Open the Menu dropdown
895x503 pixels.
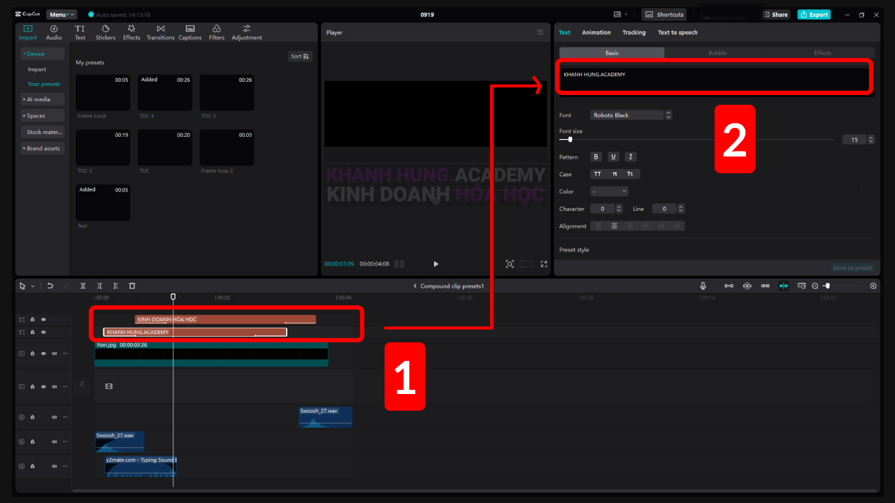click(62, 14)
